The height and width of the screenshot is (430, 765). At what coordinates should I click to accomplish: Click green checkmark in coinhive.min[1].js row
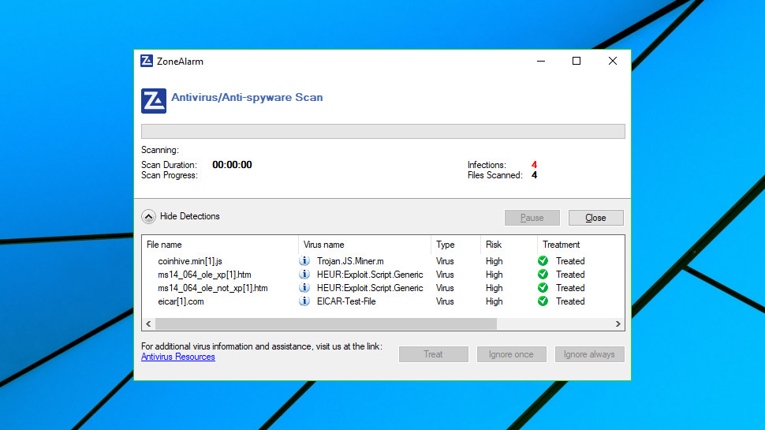(x=543, y=261)
